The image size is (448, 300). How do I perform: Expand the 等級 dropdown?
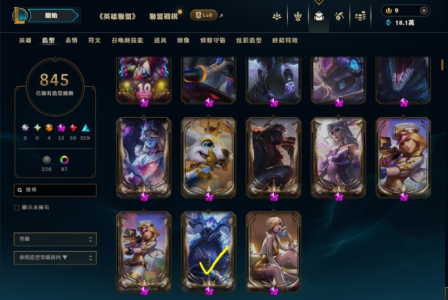click(55, 239)
